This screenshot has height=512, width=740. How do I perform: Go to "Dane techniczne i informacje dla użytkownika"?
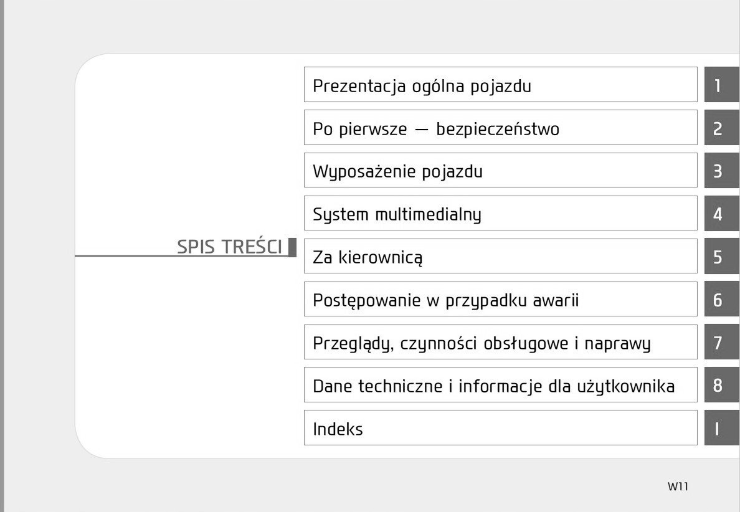point(500,386)
